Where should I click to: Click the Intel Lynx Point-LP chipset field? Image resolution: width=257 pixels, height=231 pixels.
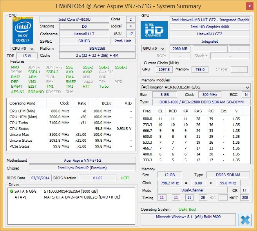click(82, 168)
